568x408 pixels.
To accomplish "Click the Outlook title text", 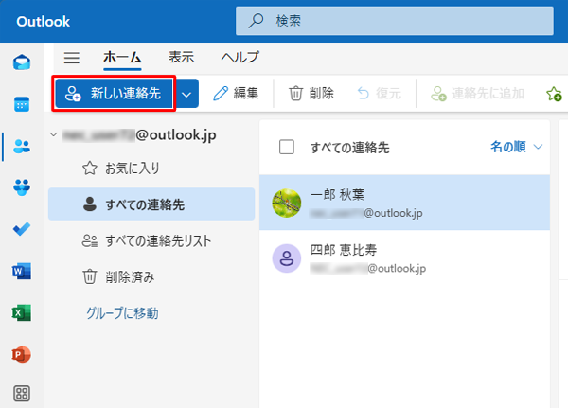I will click(43, 22).
